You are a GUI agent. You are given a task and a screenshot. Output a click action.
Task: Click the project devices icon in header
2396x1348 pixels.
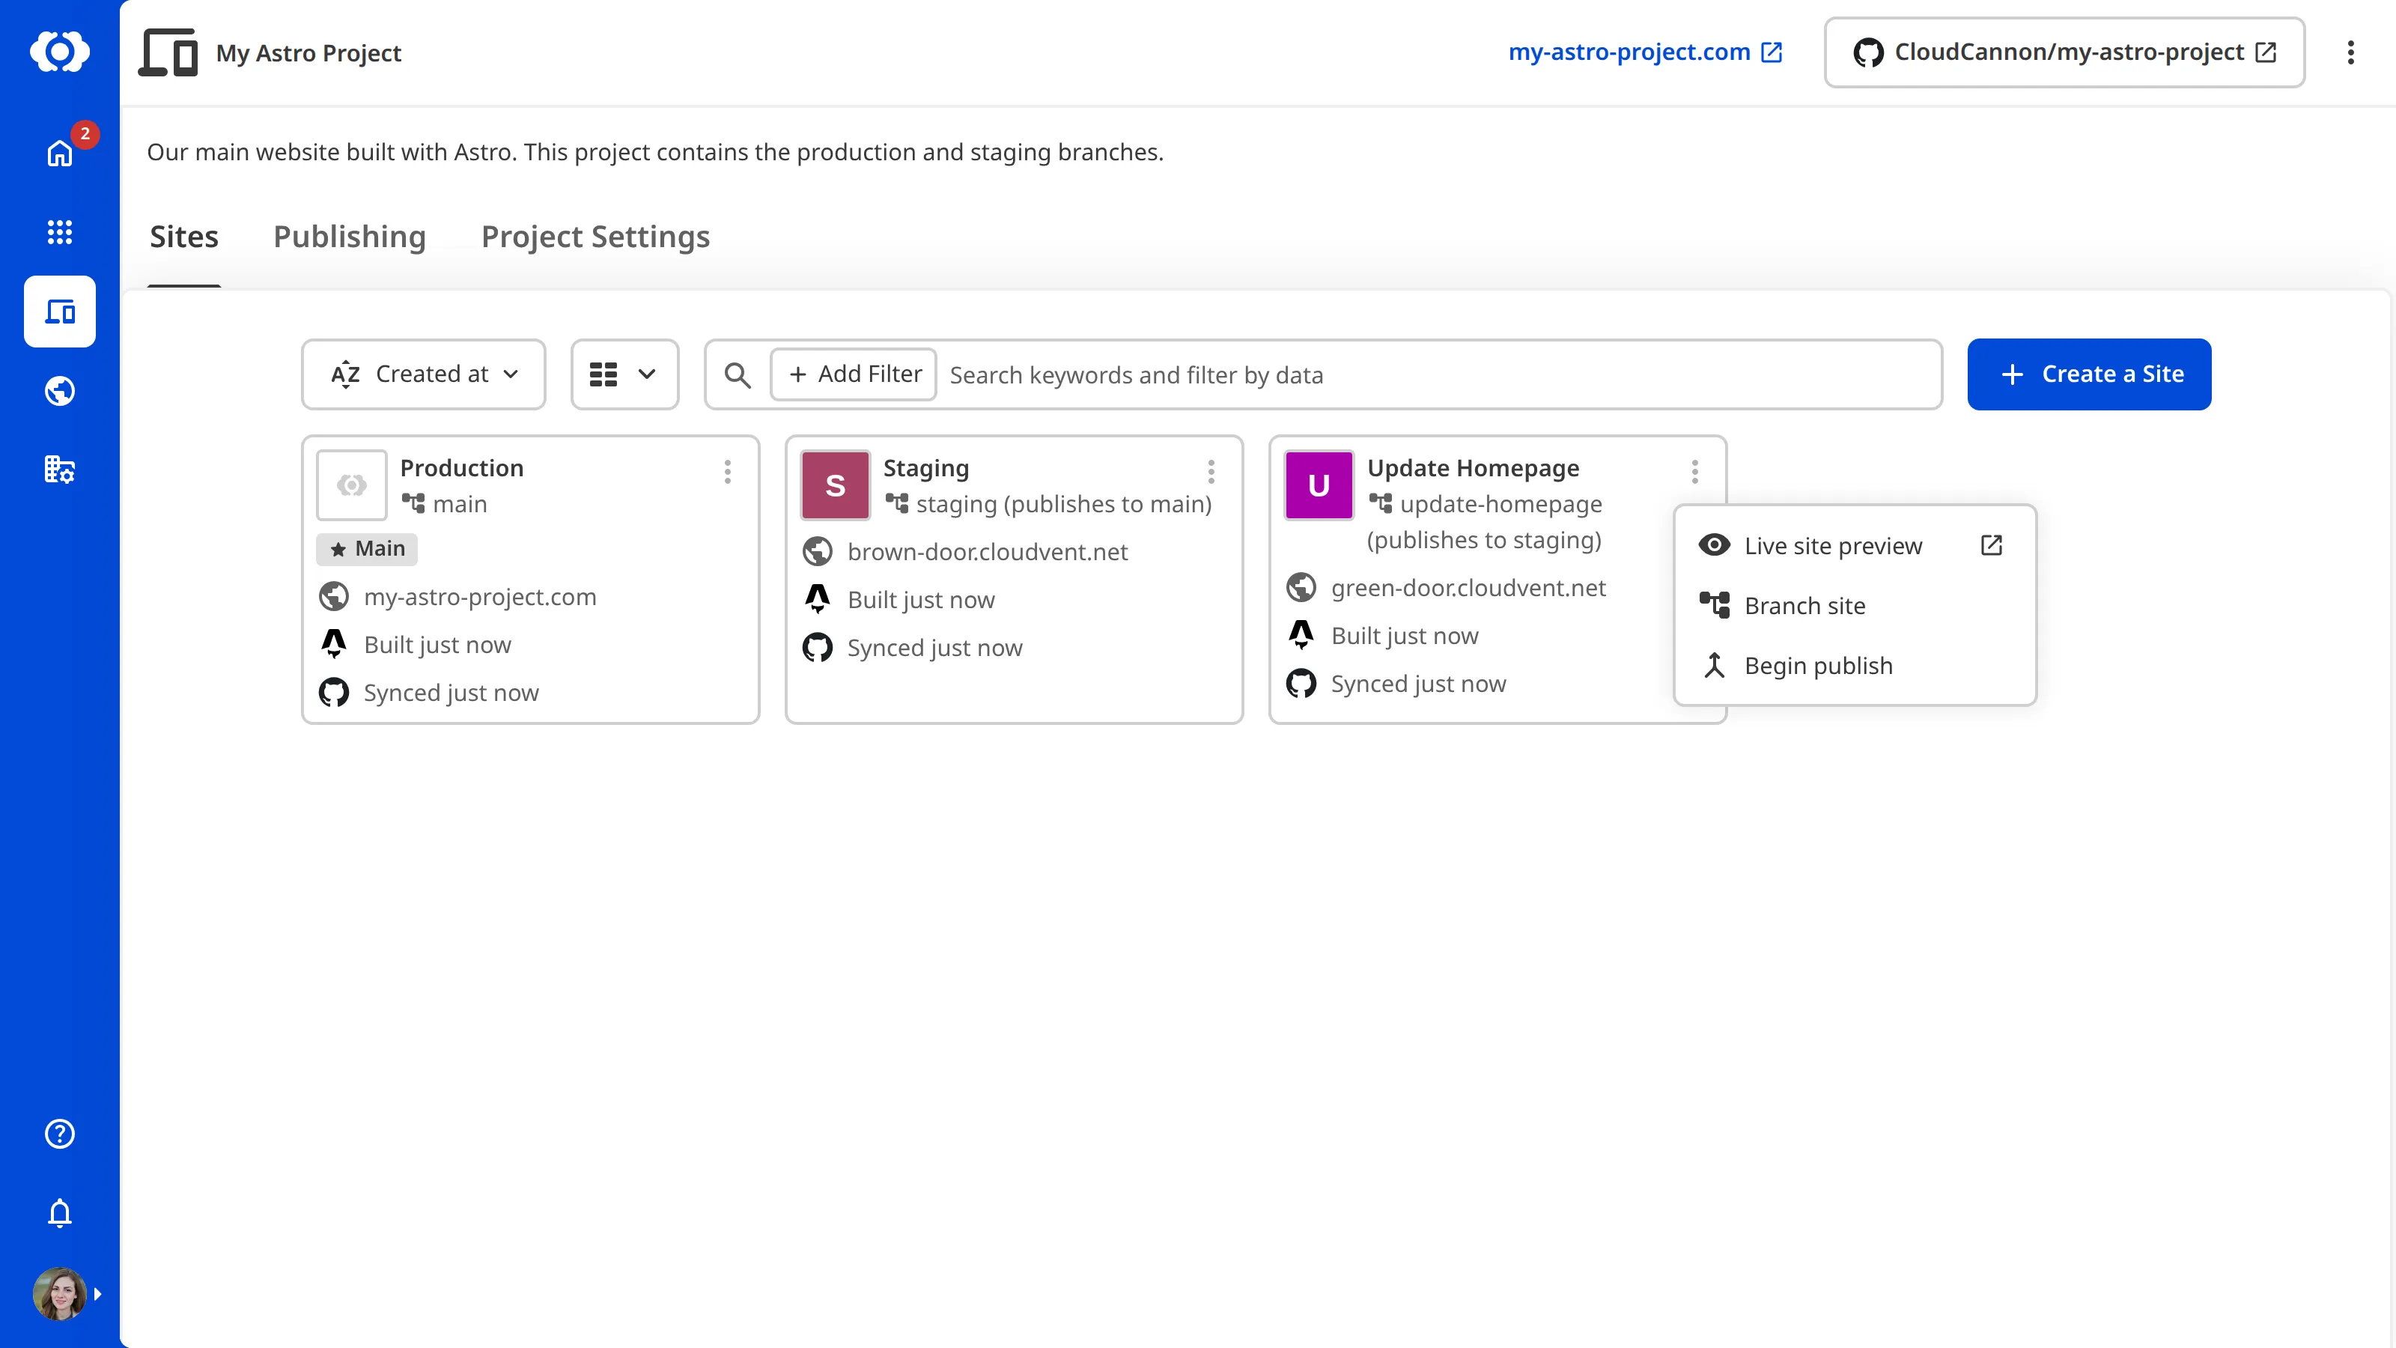pos(168,53)
